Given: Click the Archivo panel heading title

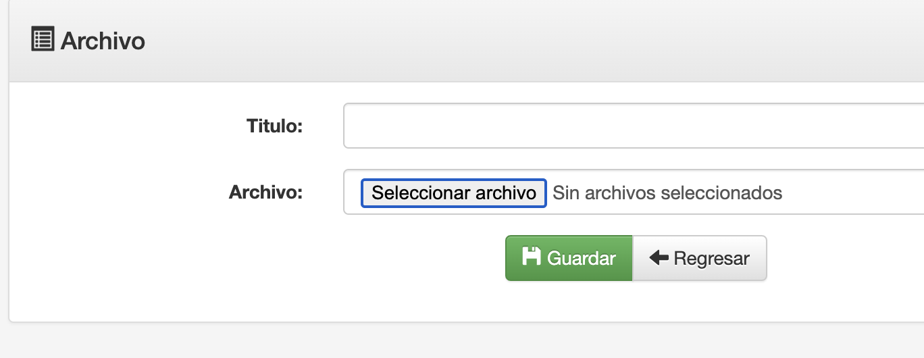Looking at the screenshot, I should point(103,41).
